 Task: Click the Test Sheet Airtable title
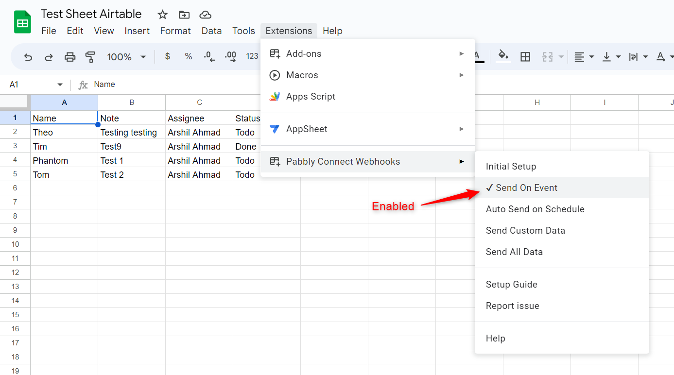[x=91, y=14]
